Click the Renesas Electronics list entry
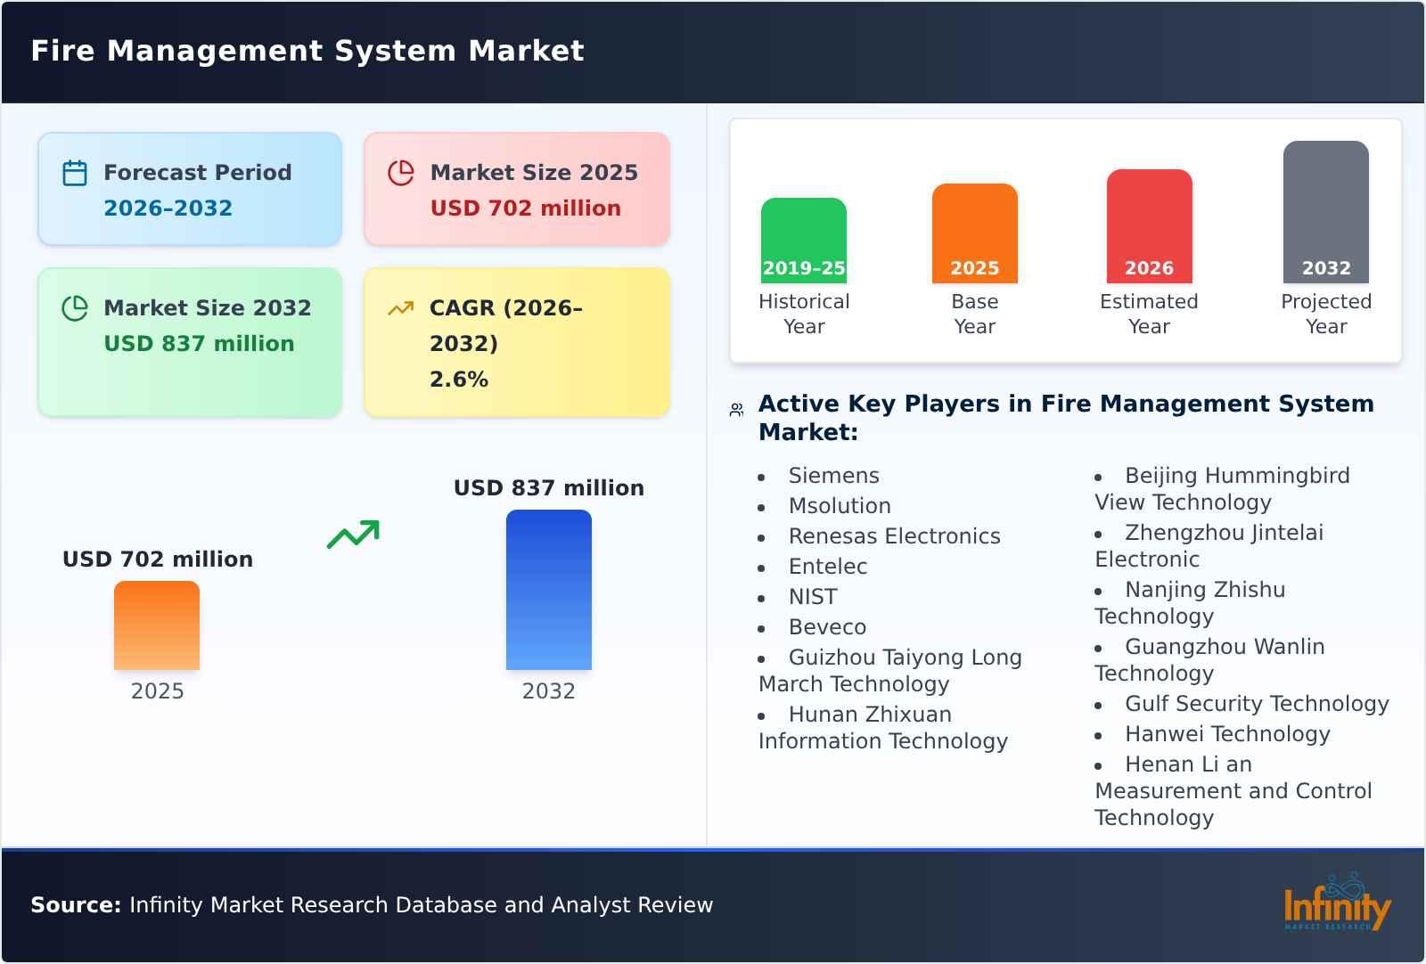 click(894, 536)
